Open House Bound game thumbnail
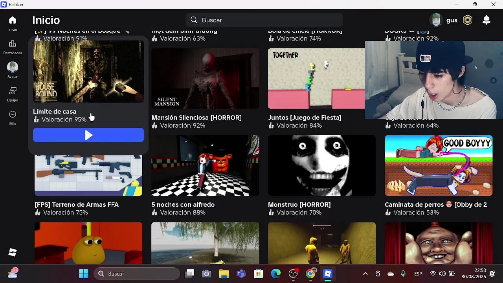The image size is (503, 283). (88, 72)
